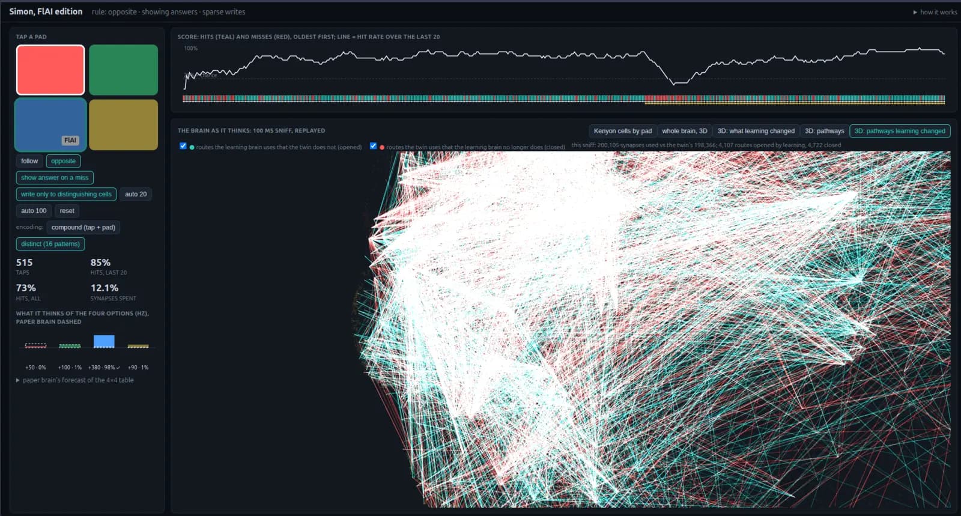
Task: Click the 85% hits last 20 value
Action: click(100, 263)
